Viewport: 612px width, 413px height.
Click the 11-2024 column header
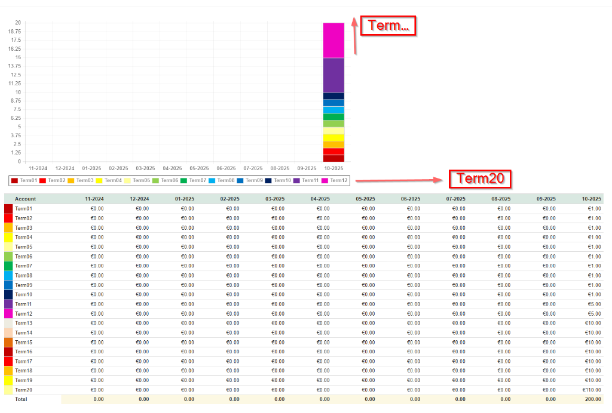pos(94,199)
